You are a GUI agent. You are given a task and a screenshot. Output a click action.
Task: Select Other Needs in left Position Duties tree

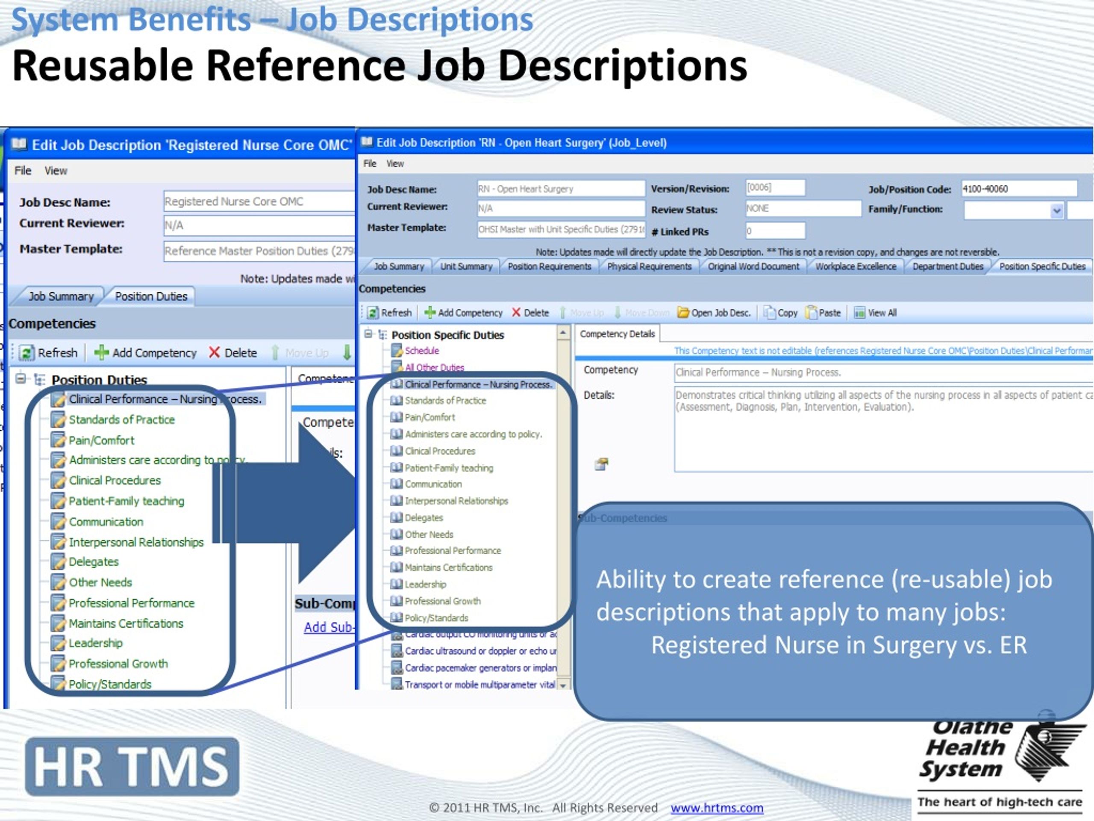click(x=100, y=582)
